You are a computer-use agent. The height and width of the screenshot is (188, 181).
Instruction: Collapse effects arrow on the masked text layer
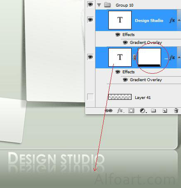click(x=179, y=57)
